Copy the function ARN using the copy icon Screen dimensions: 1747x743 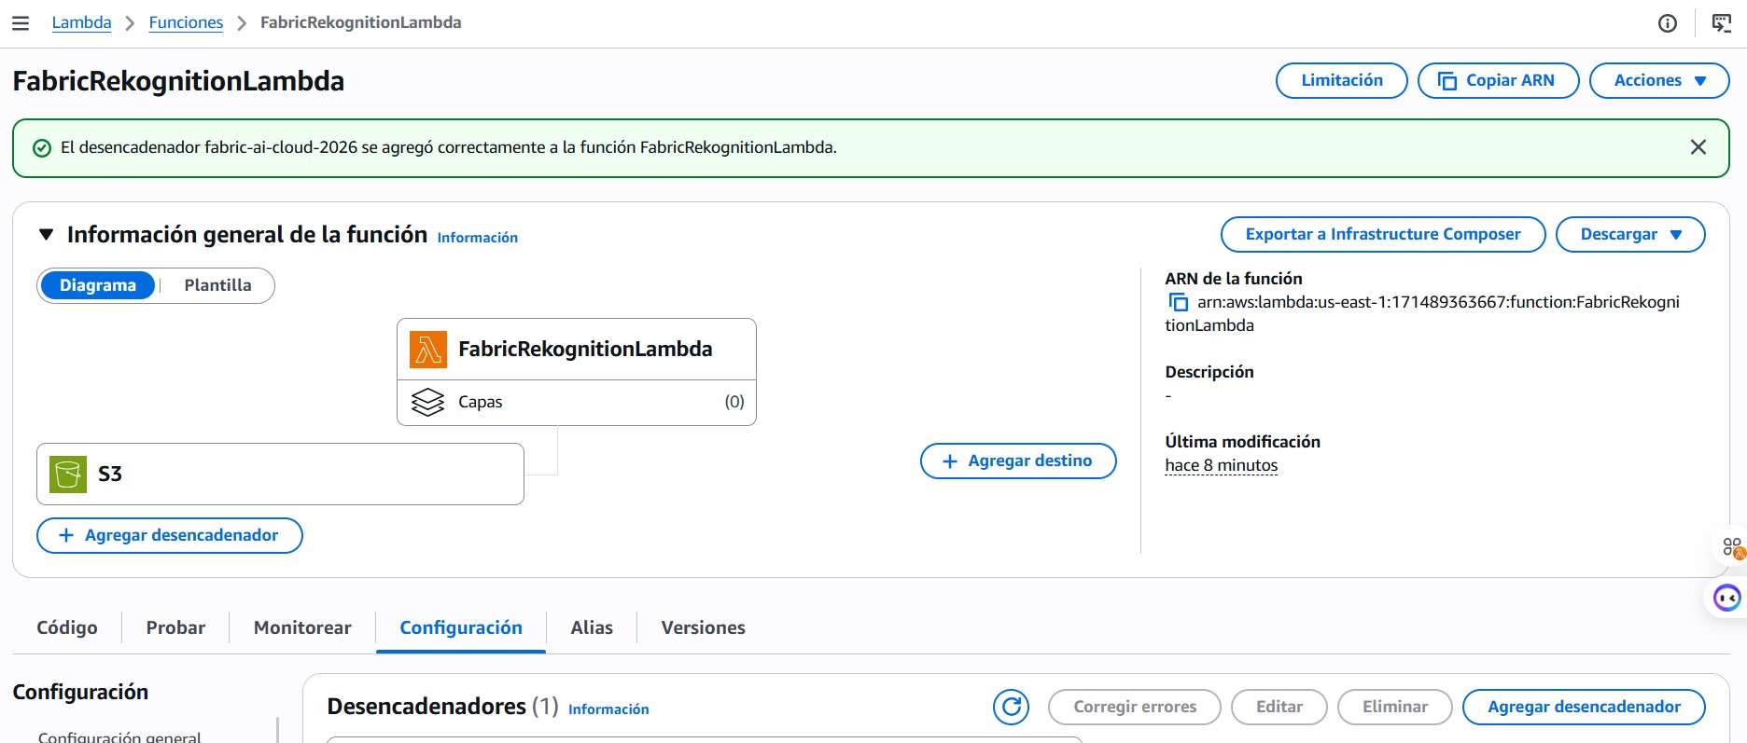[1179, 302]
